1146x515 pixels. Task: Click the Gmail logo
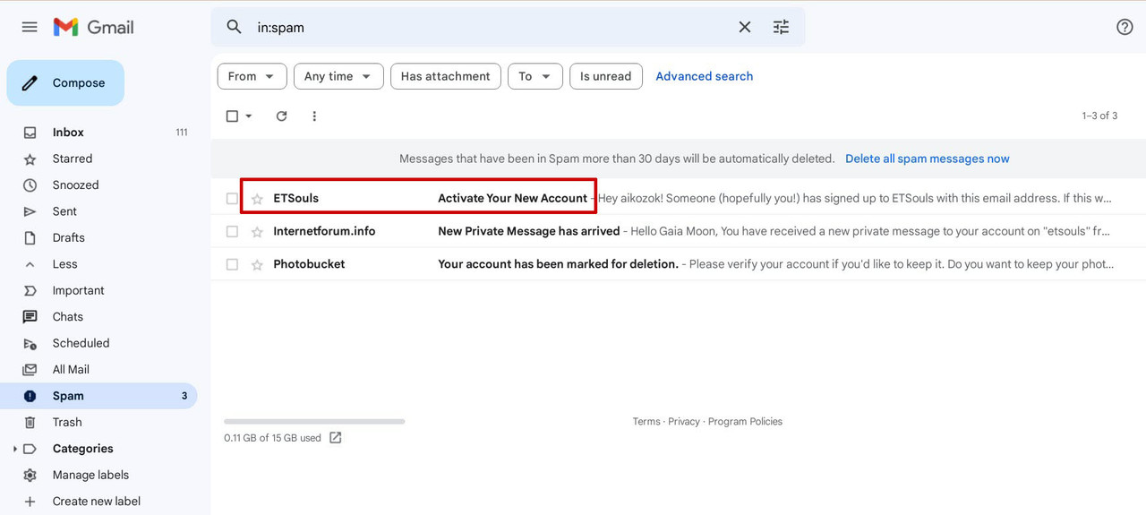pyautogui.click(x=94, y=27)
